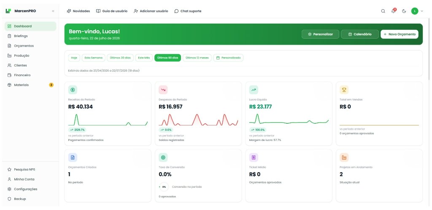The image size is (432, 210).
Task: Click the 2129.7% change badge
Action: pos(77,130)
